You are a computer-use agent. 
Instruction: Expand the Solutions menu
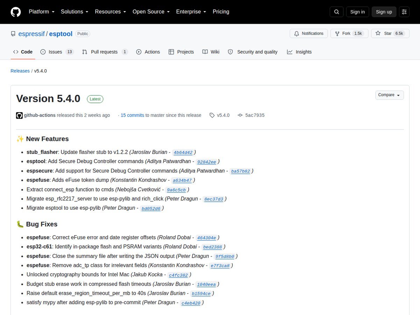pos(75,12)
